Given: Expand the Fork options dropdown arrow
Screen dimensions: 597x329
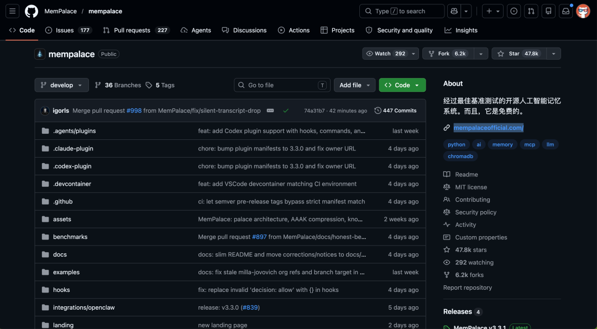Looking at the screenshot, I should click(481, 54).
